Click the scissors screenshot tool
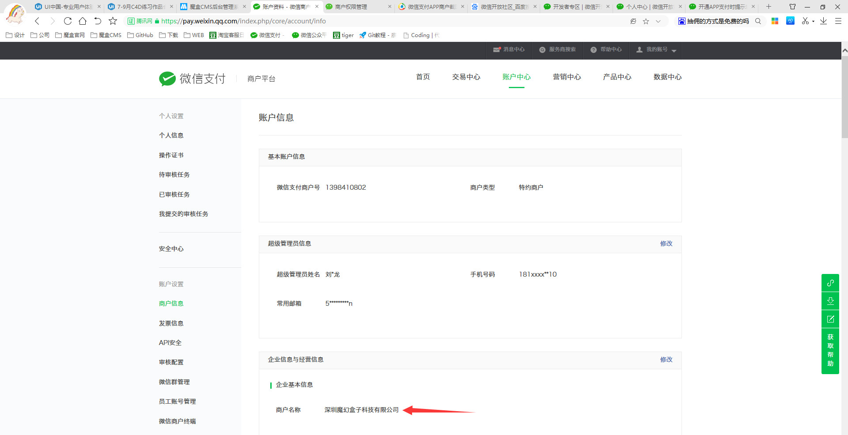 click(x=805, y=21)
